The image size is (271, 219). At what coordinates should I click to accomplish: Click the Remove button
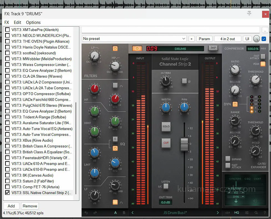[x=30, y=206]
